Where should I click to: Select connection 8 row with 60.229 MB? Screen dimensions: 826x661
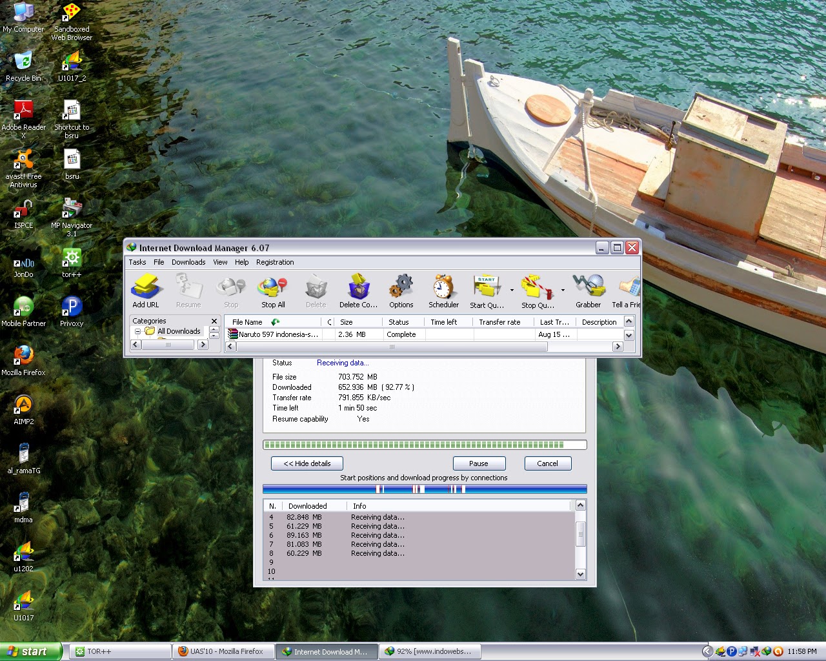click(418, 553)
